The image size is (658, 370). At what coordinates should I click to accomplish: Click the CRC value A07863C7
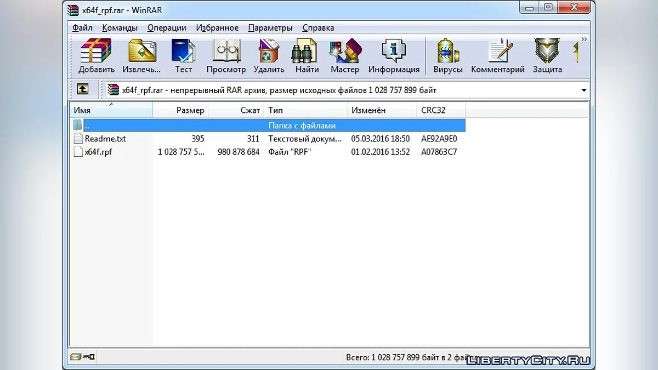tap(439, 152)
